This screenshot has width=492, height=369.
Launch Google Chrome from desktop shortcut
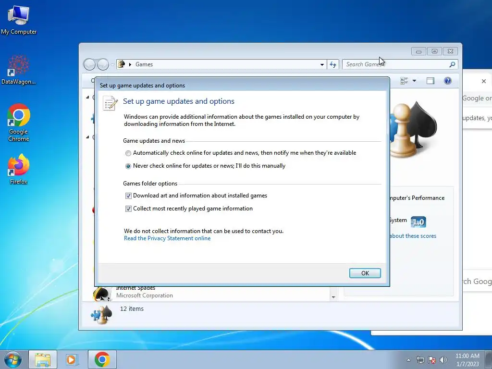19,123
